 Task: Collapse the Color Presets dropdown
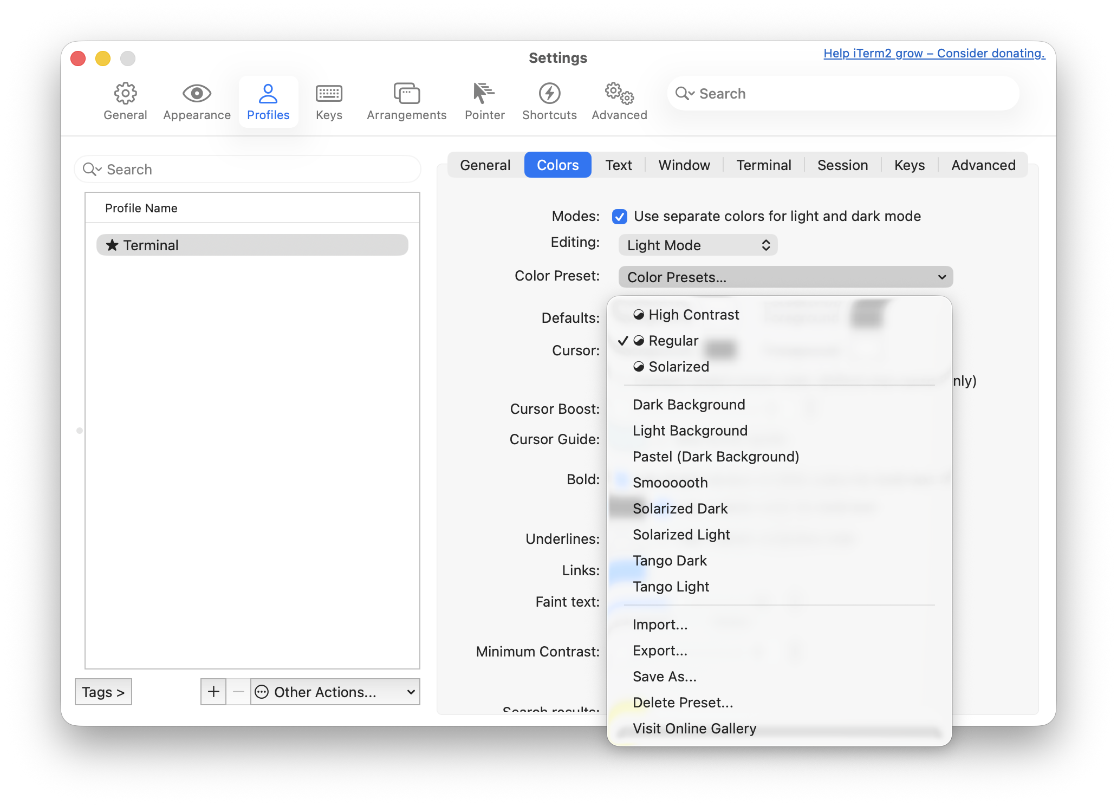[x=785, y=277]
